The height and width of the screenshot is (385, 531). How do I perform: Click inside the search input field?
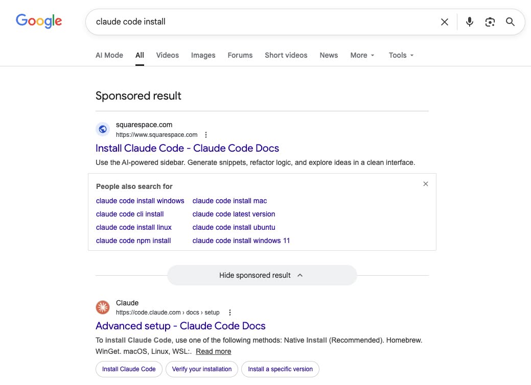point(256,22)
